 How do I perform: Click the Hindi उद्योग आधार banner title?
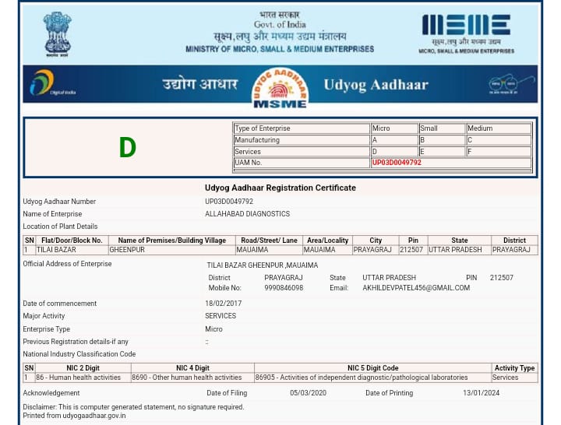(x=200, y=84)
